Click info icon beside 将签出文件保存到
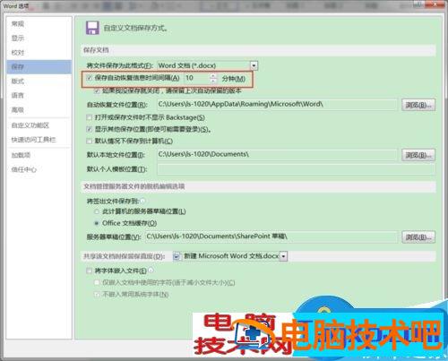The height and width of the screenshot is (361, 448). (x=142, y=201)
